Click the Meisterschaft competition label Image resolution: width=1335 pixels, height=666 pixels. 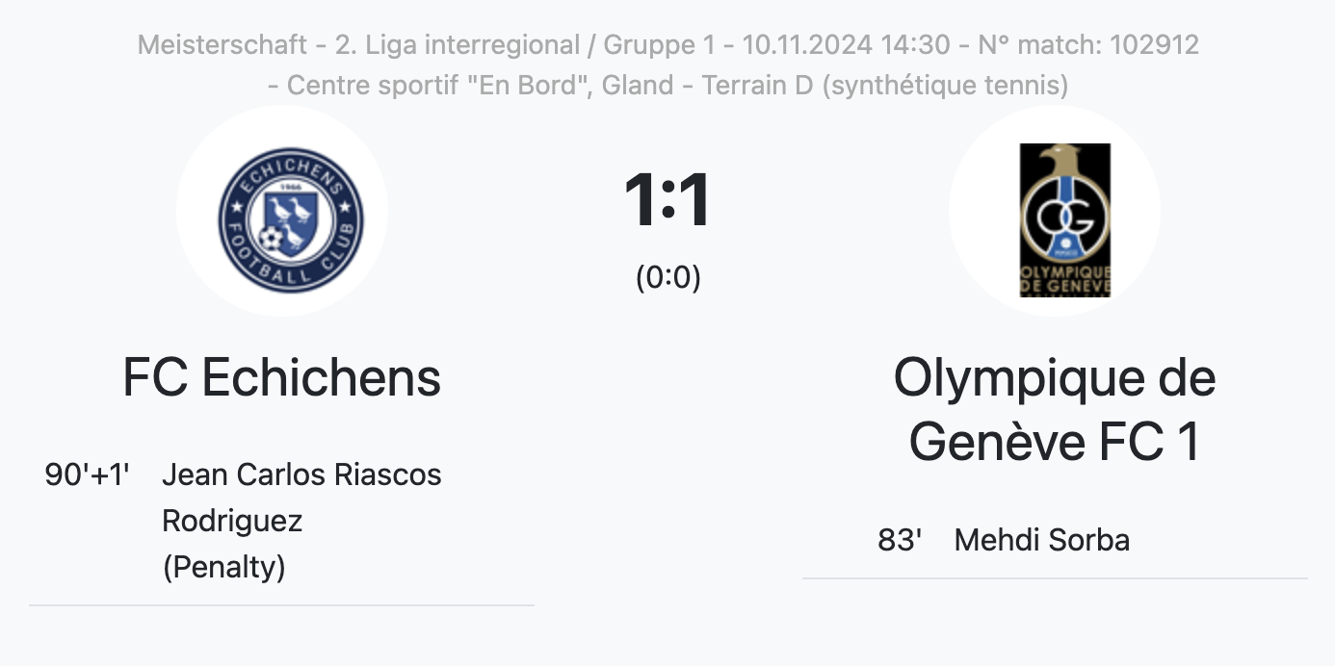pos(223,44)
